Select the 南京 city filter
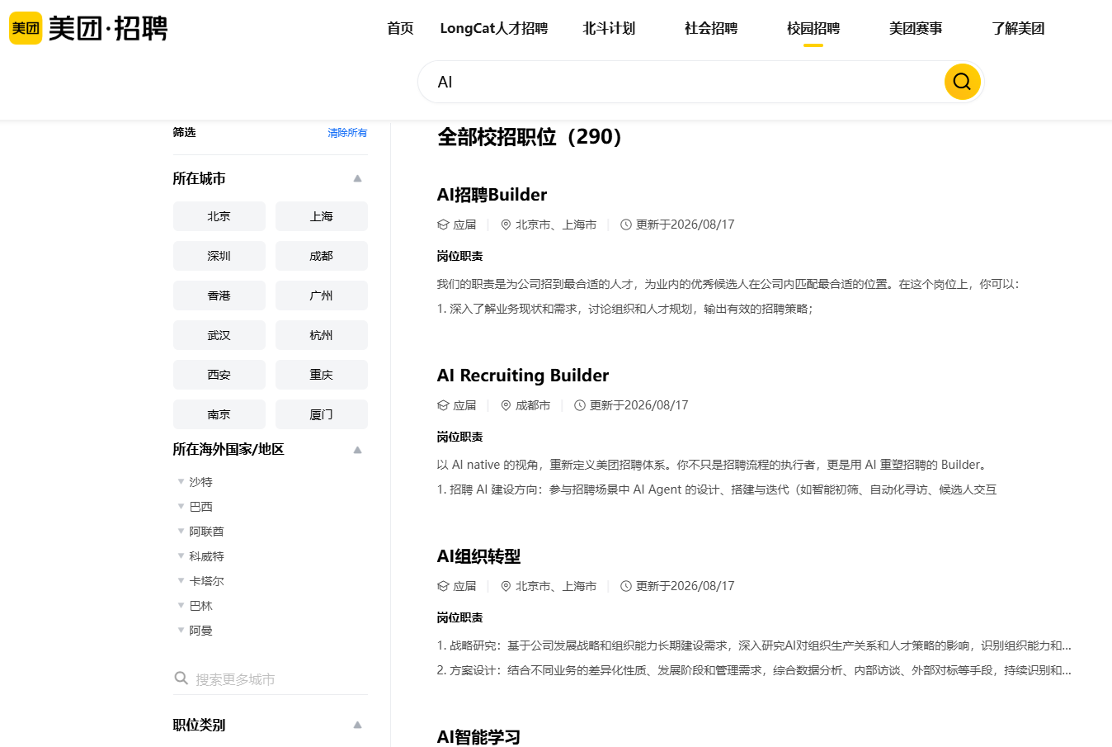1112x747 pixels. point(219,414)
